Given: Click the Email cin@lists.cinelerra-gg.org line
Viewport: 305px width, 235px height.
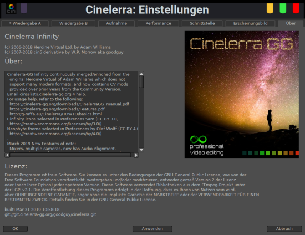Looking at the screenshot, I should [47, 94].
